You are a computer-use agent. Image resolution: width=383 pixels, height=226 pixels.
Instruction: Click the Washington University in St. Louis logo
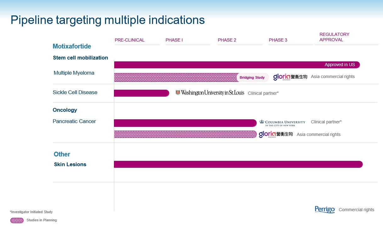[x=210, y=93]
